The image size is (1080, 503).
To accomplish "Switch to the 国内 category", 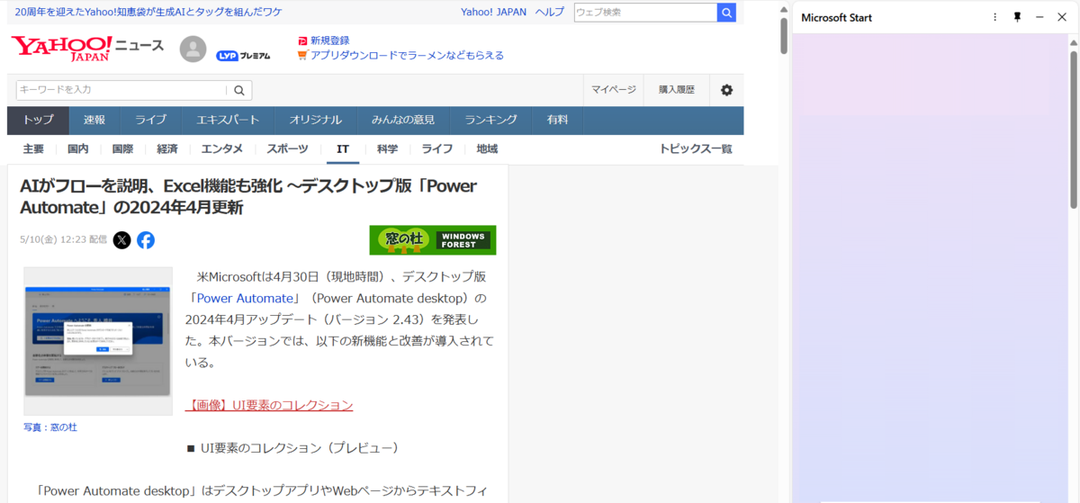I will 78,149.
